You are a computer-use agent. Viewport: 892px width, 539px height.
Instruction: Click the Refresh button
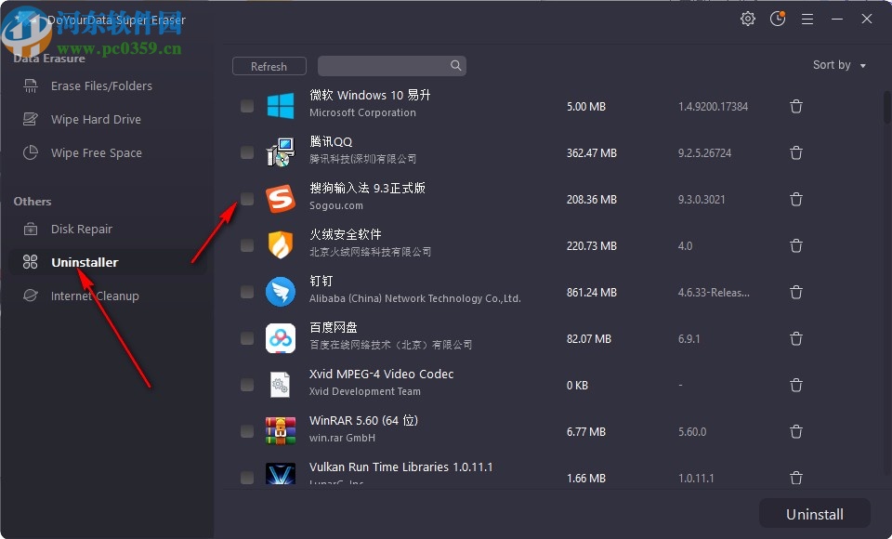(x=269, y=66)
